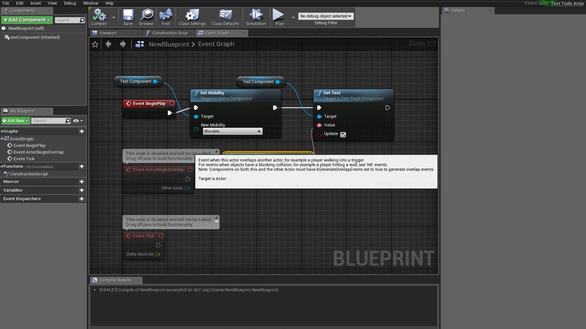Open Class Settings from the toolbar
This screenshot has width=586, height=329.
click(192, 17)
